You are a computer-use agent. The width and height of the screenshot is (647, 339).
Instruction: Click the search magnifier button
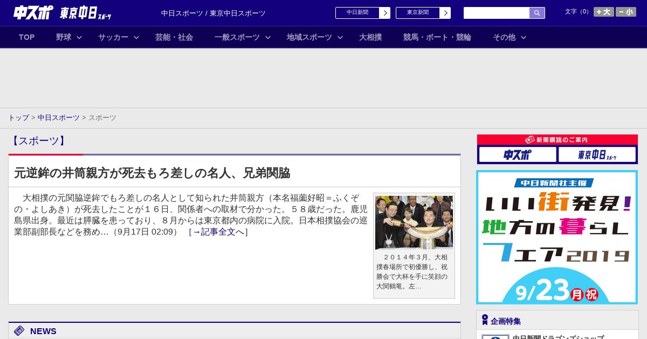[x=537, y=13]
